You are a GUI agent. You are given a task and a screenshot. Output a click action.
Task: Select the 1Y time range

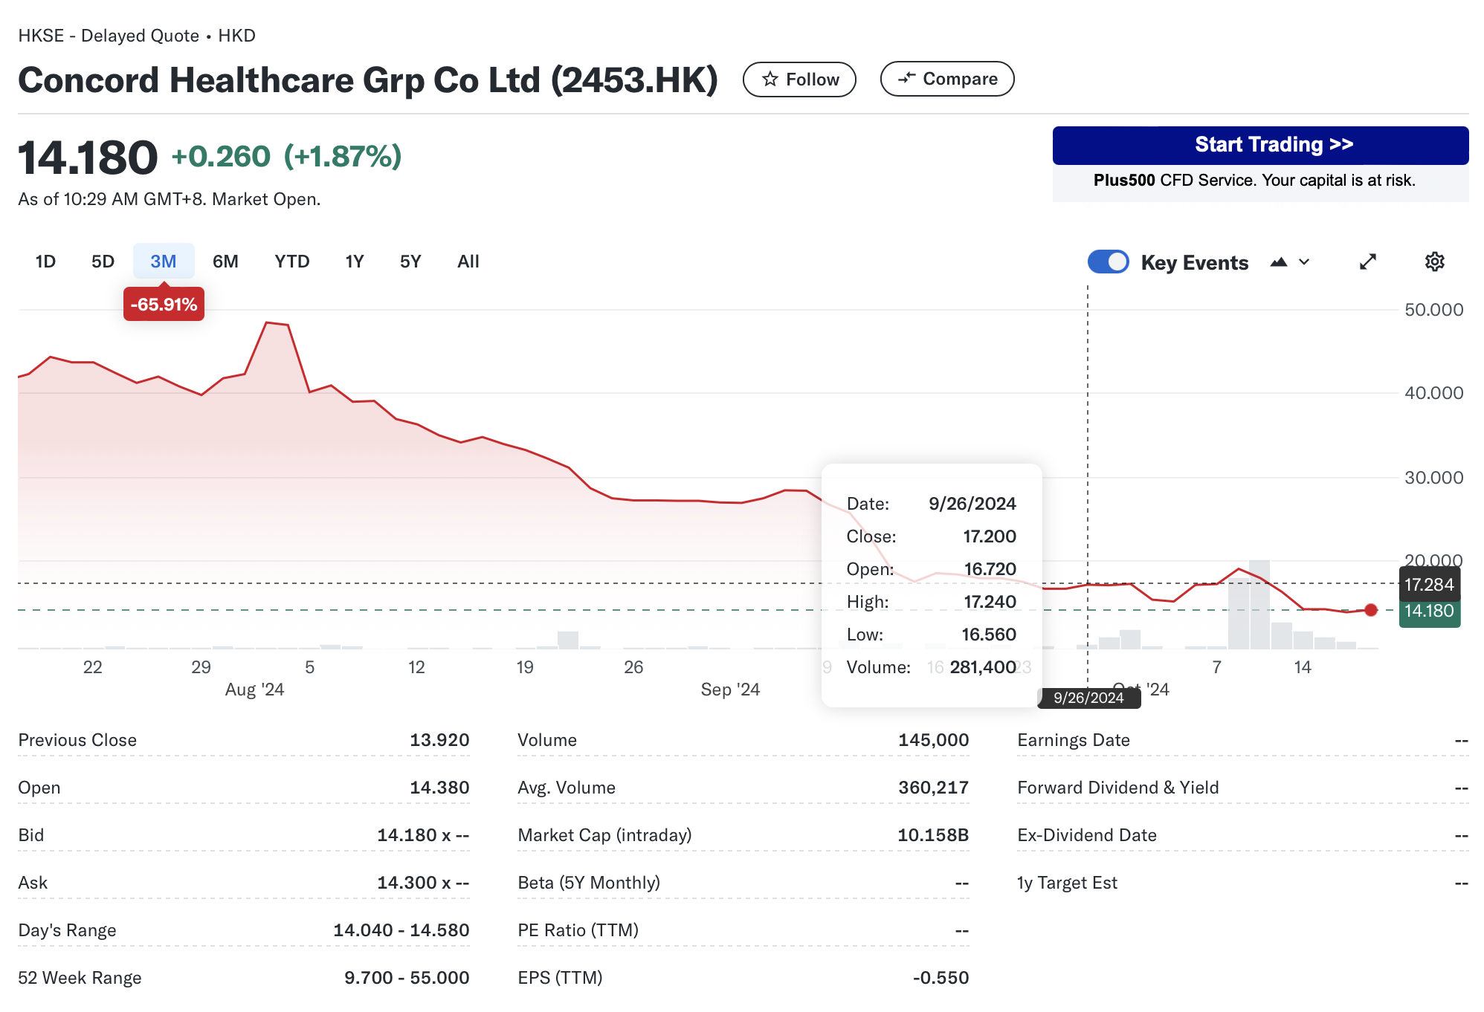(x=355, y=262)
